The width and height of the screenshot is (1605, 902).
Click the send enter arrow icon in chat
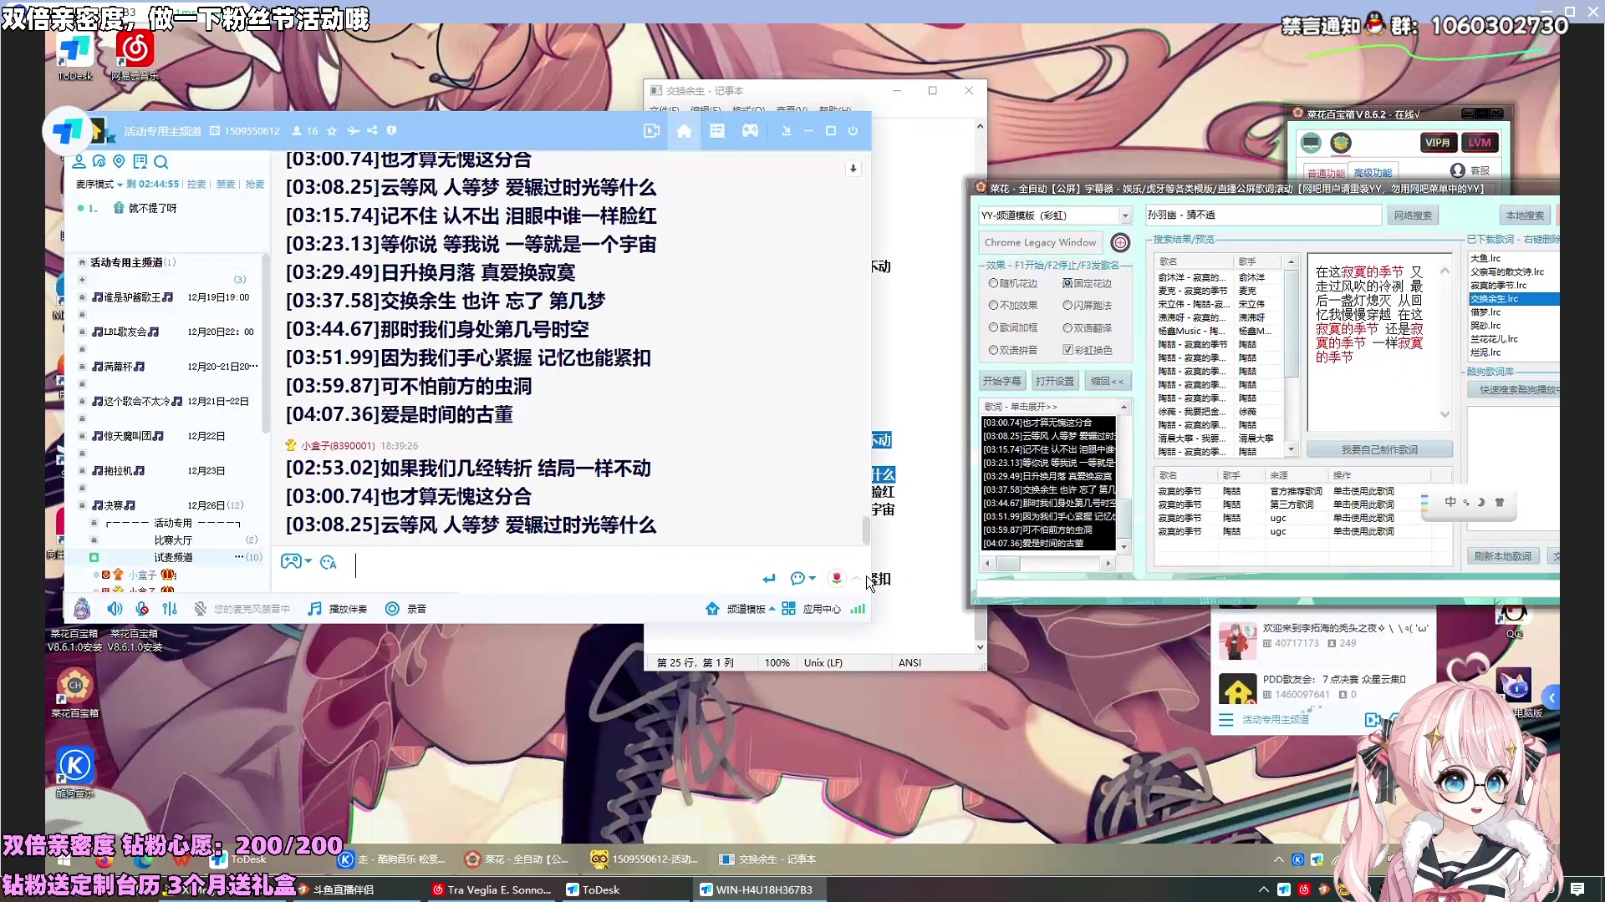click(769, 578)
